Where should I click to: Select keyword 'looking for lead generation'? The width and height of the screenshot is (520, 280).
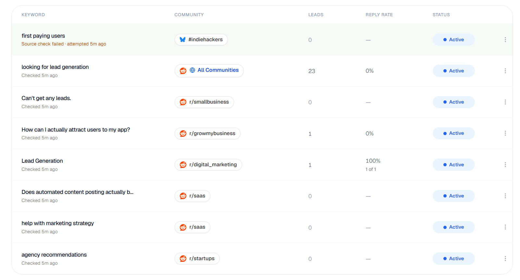pos(55,67)
